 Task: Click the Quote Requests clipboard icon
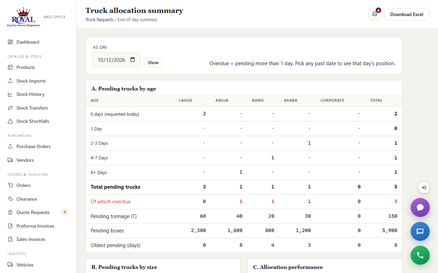(10, 212)
